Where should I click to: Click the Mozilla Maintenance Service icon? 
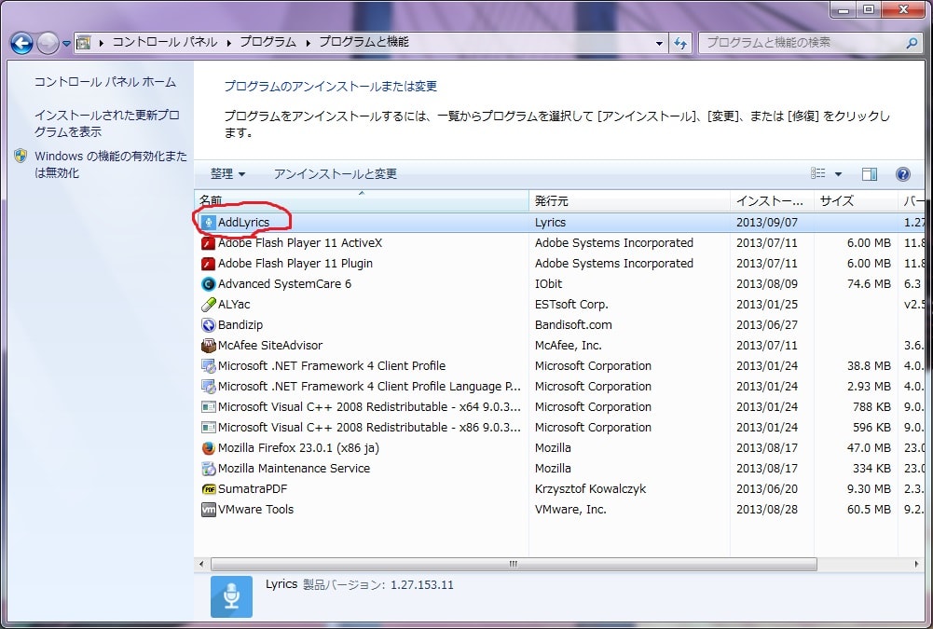[x=208, y=469]
